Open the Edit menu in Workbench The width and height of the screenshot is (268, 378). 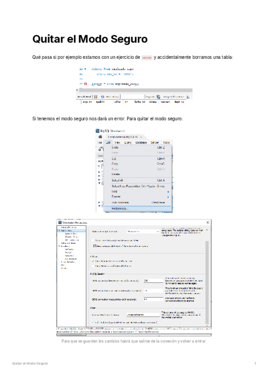click(108, 143)
